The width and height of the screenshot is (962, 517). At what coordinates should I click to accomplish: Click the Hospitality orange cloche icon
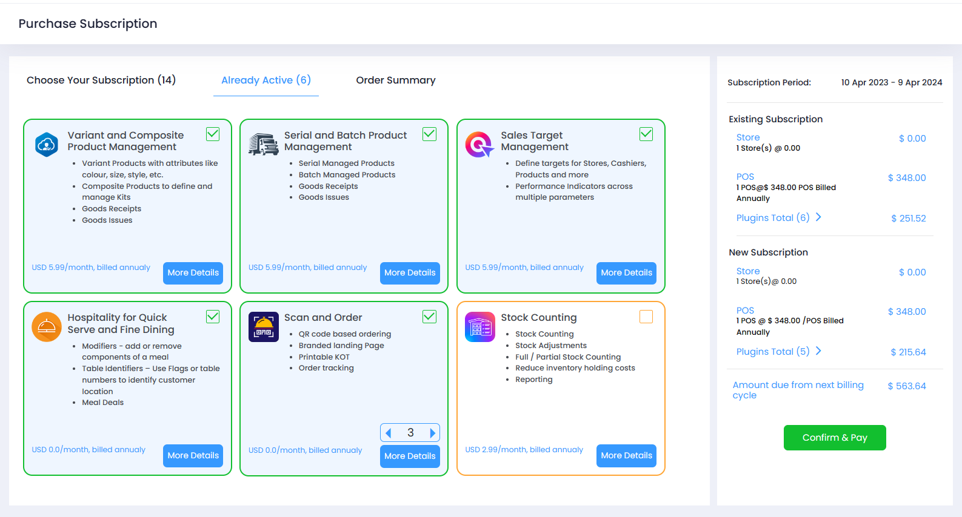[47, 327]
